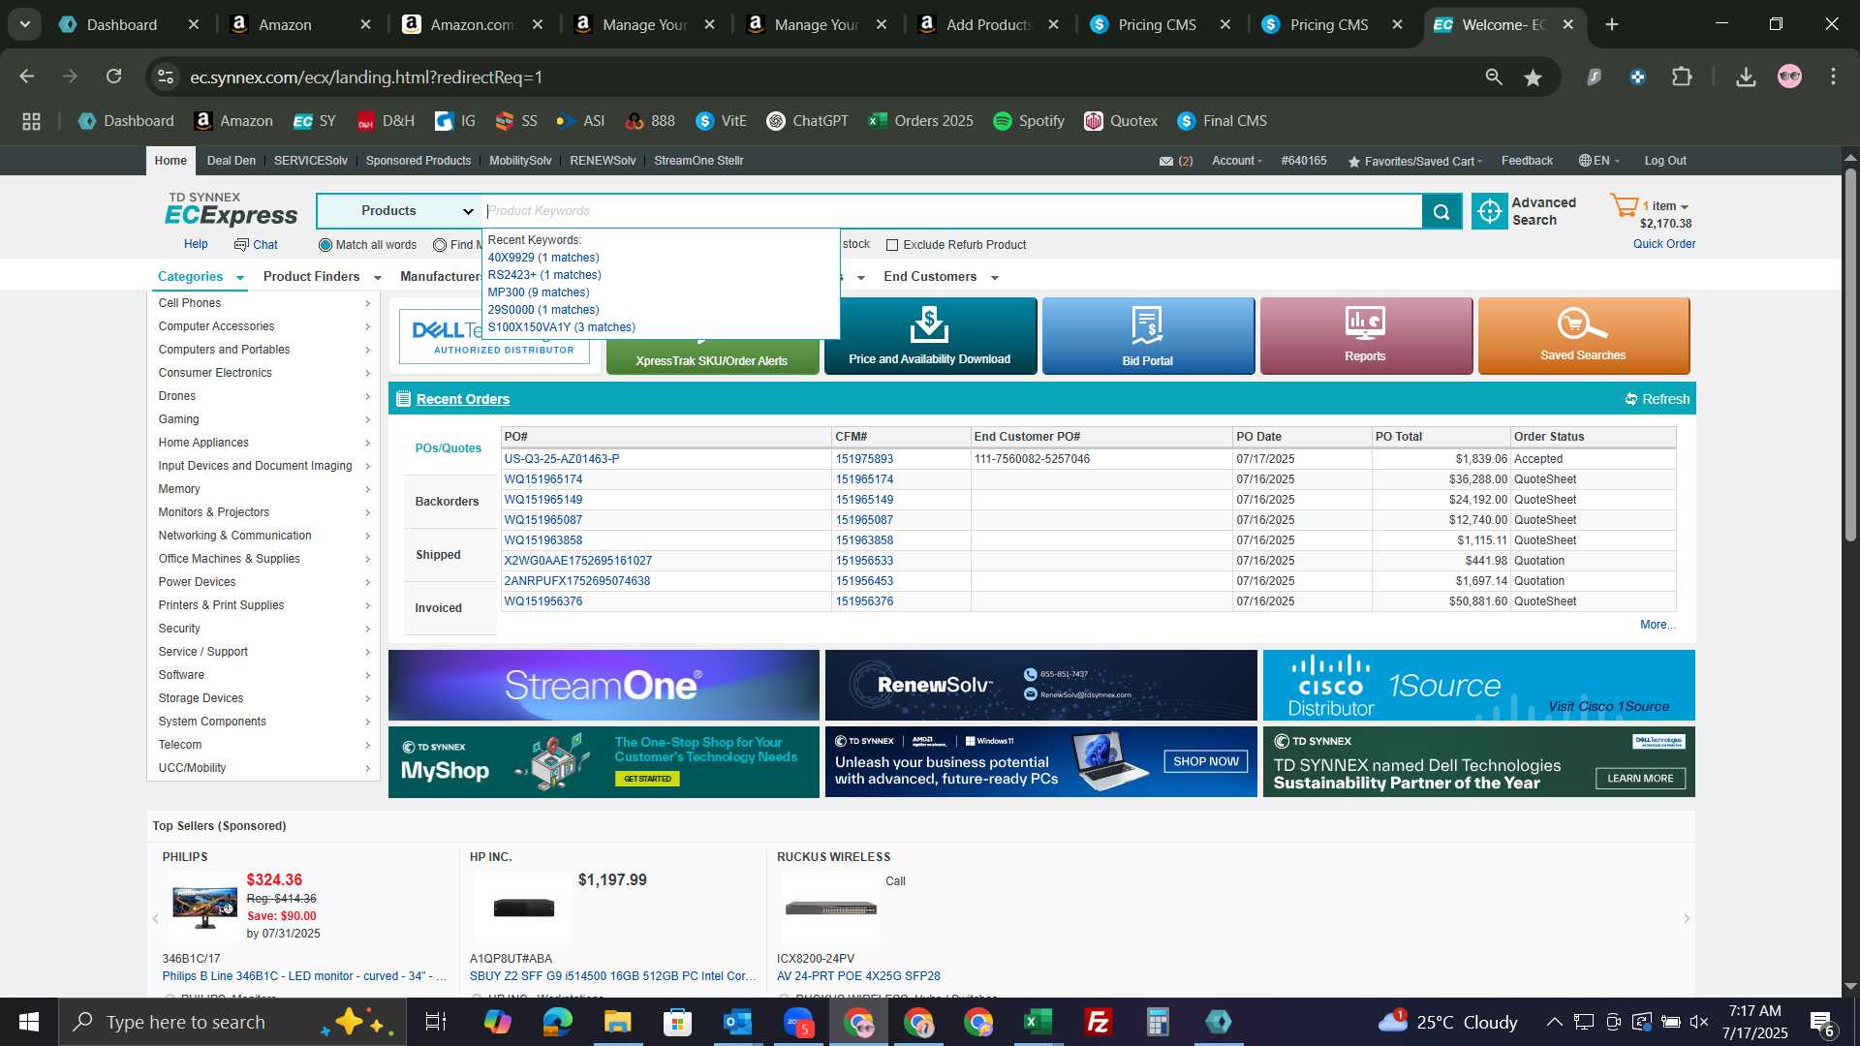Open Philips B Line 346B1C monitor link
The image size is (1860, 1046).
tap(304, 976)
